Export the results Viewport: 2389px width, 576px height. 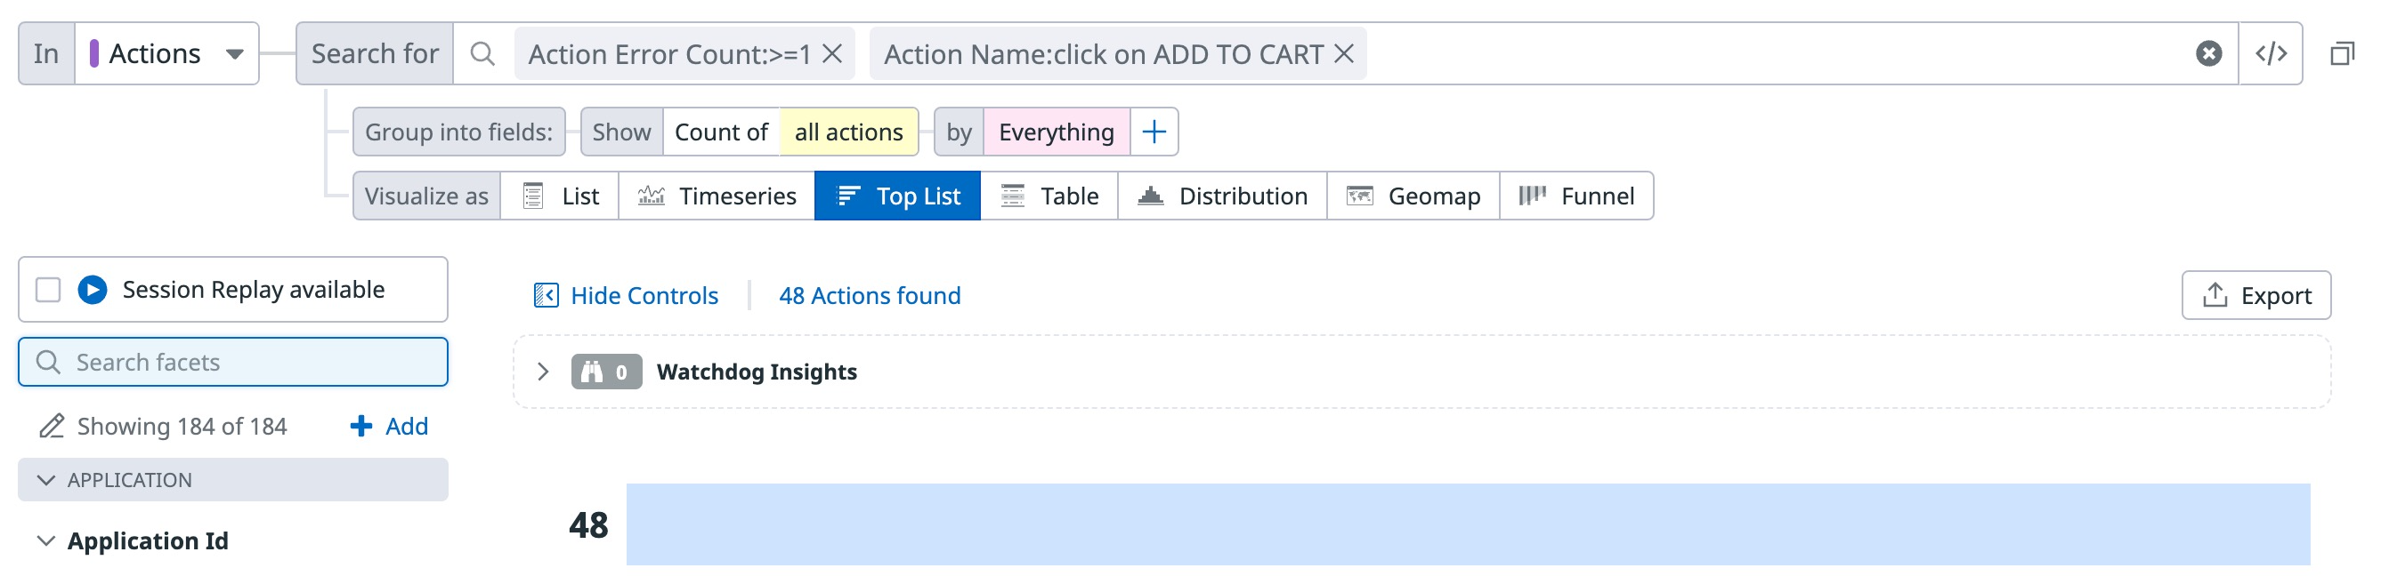tap(2255, 295)
